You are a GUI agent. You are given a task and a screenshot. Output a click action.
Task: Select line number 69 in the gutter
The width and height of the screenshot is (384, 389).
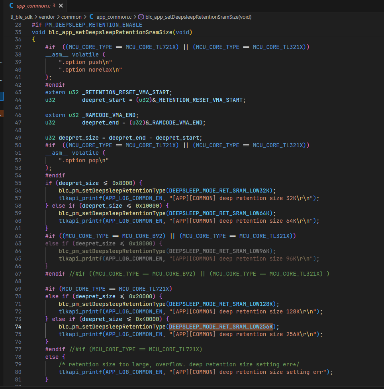[18, 289]
